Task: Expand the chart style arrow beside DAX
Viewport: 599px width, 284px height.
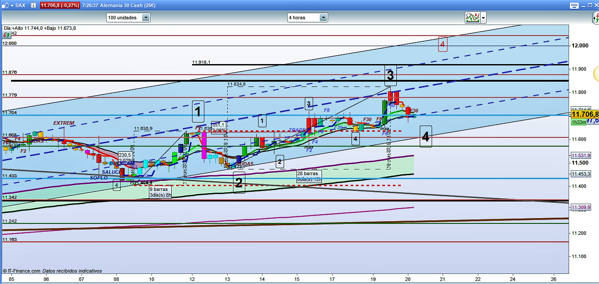Action: (x=11, y=5)
